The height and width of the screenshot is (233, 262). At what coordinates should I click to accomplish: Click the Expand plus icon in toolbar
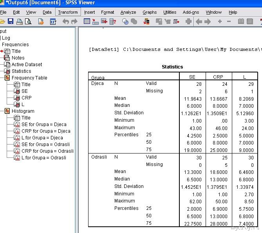click(x=220, y=22)
